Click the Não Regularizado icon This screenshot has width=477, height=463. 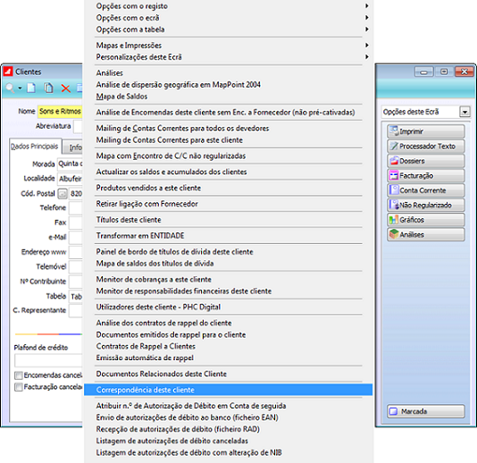pos(394,205)
